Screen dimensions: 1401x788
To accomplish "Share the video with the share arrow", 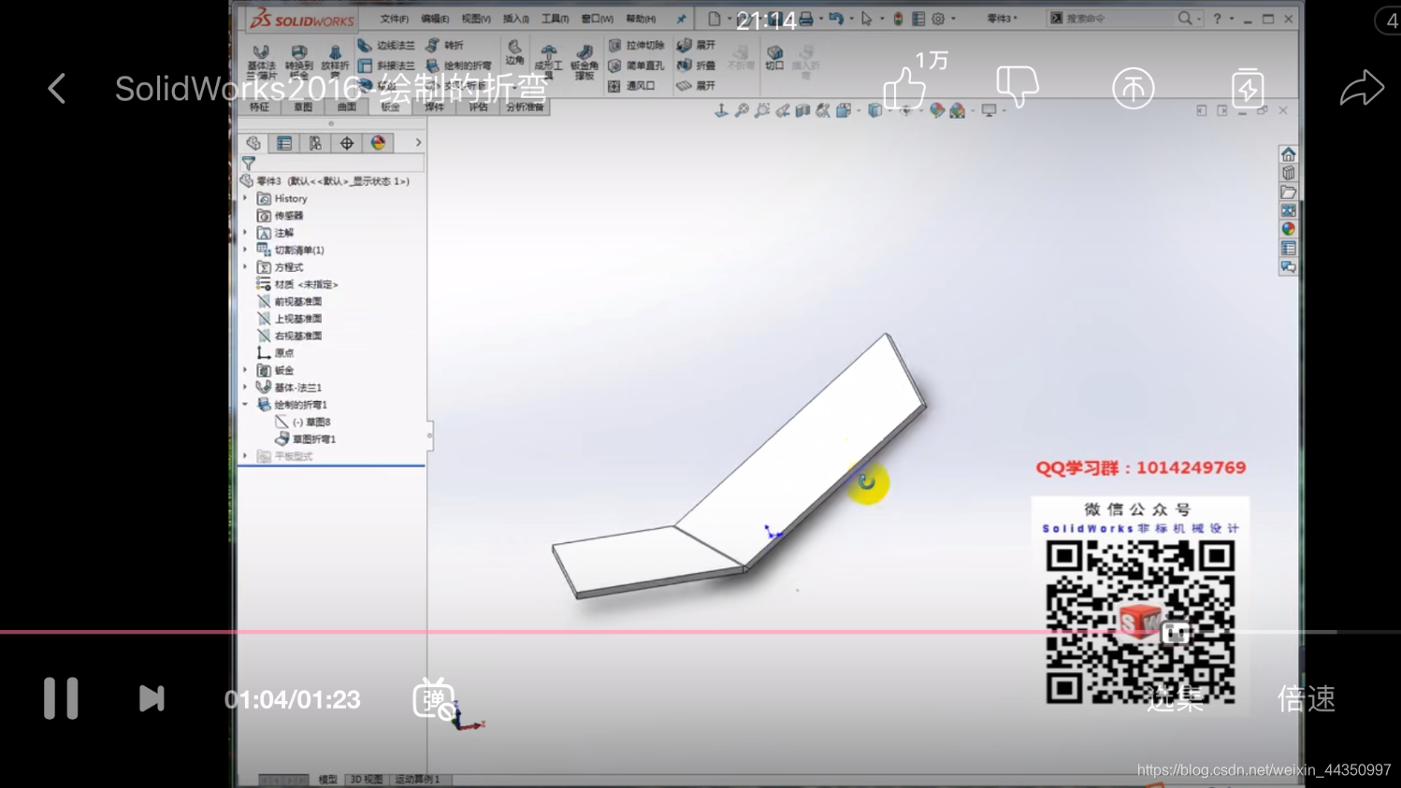I will [1362, 88].
